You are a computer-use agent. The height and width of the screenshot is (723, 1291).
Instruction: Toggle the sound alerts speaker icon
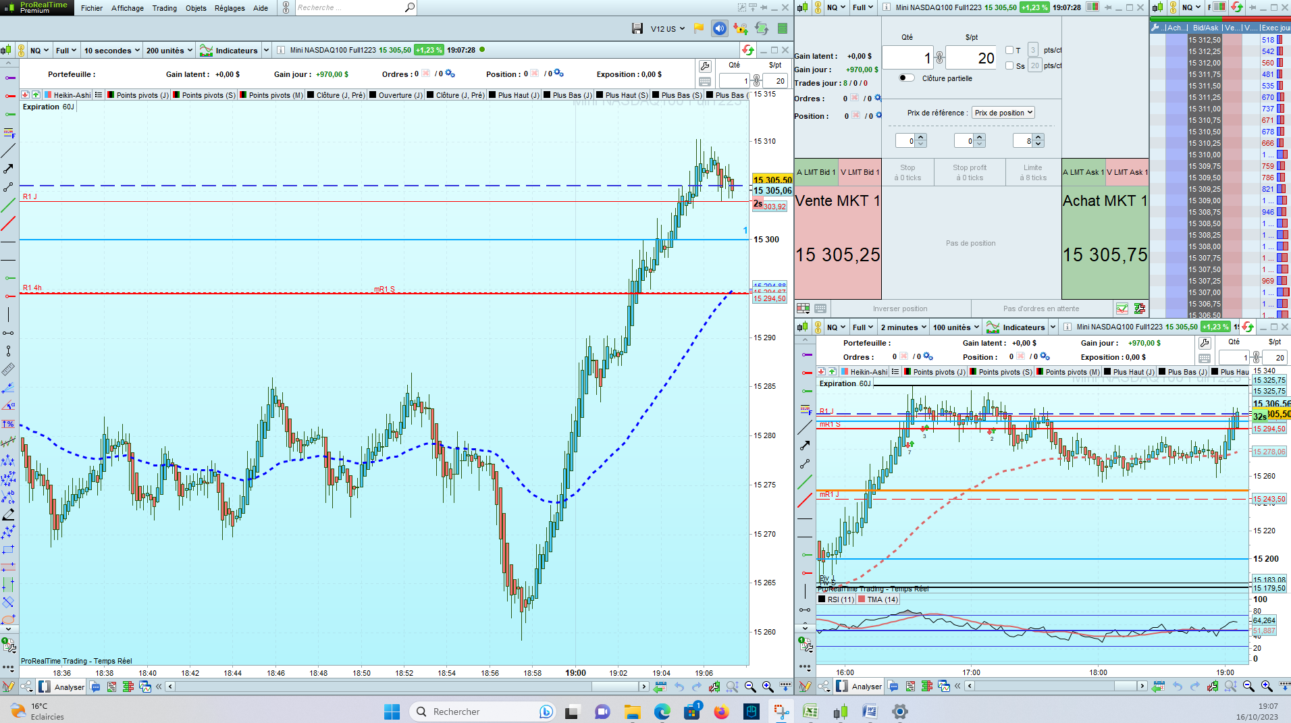point(720,28)
